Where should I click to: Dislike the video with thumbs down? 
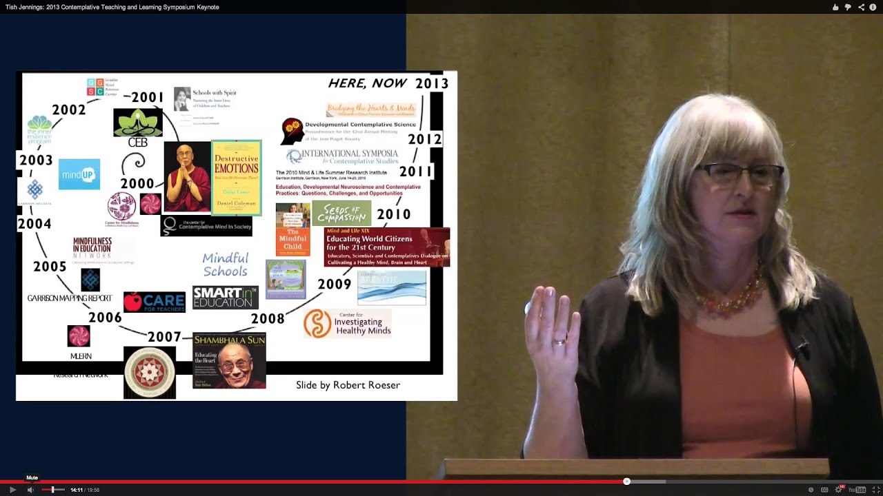(x=848, y=7)
